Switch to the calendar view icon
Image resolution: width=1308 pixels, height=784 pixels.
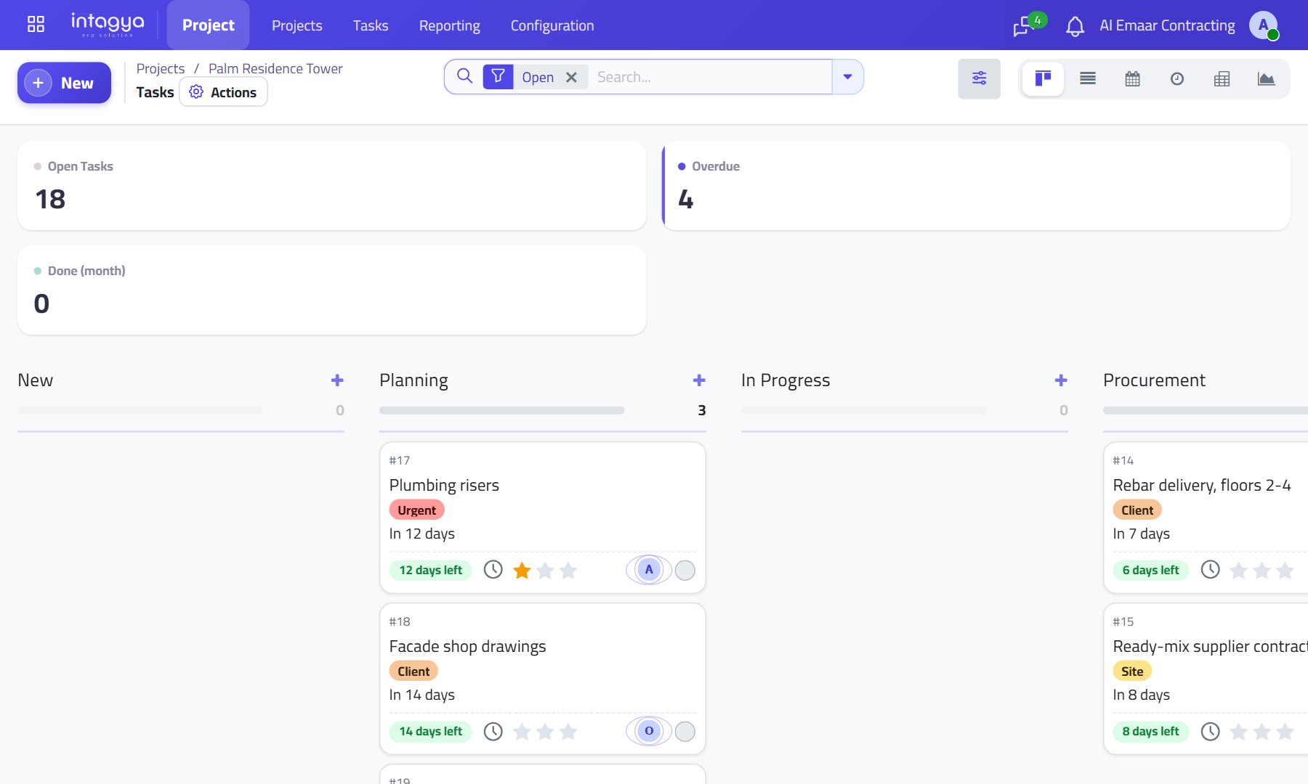coord(1132,78)
